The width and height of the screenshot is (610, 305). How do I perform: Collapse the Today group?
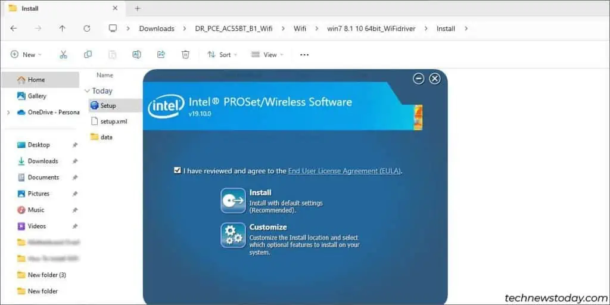(87, 91)
